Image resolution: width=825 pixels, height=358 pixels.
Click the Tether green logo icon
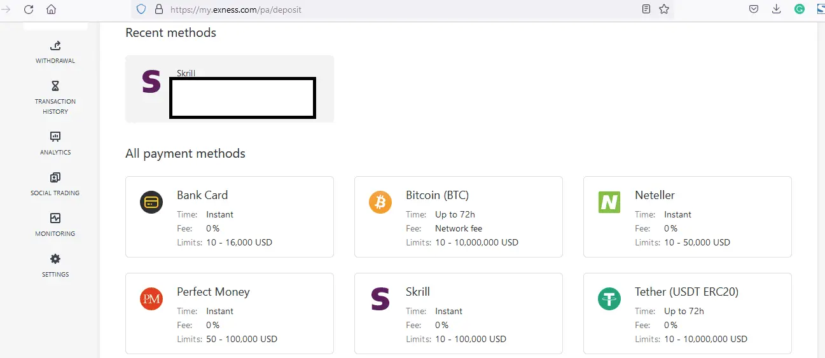609,299
